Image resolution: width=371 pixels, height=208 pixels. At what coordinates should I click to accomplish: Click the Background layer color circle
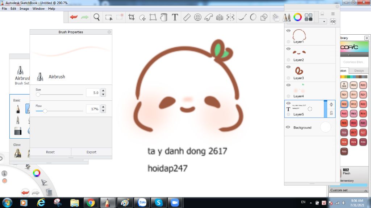pyautogui.click(x=326, y=127)
